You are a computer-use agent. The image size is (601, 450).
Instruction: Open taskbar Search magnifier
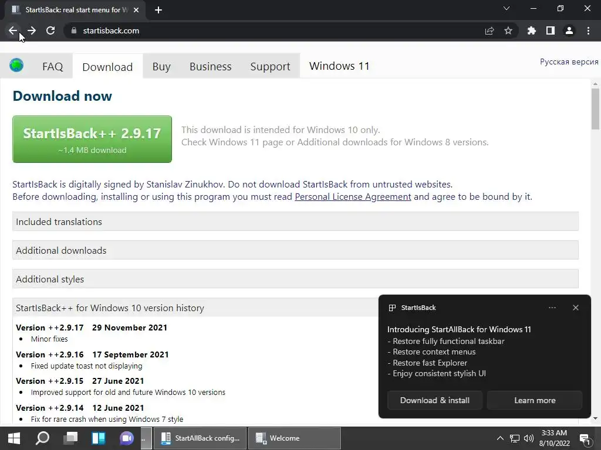(42, 438)
